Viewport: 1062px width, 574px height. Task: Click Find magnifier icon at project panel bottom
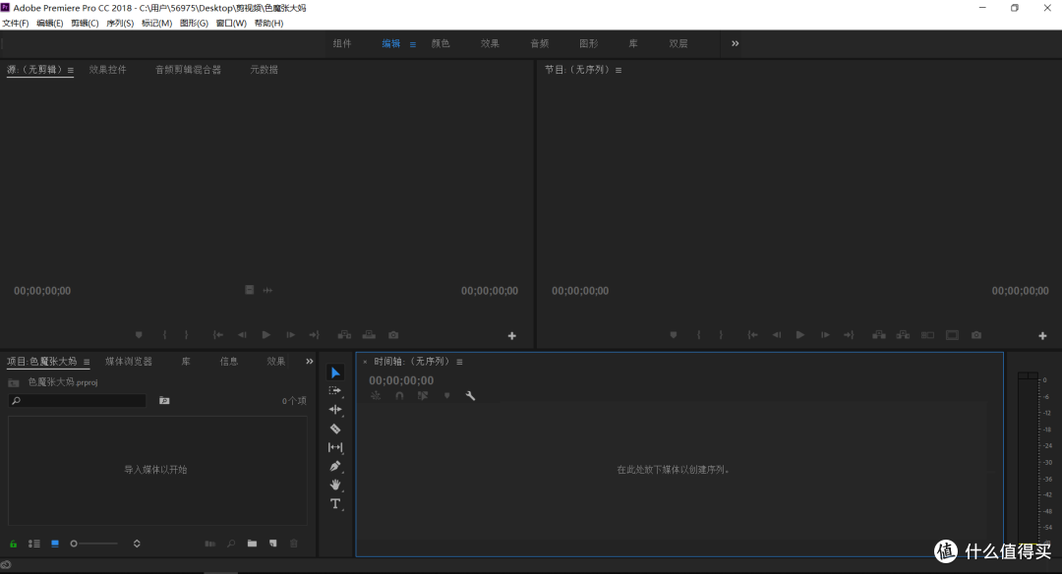[231, 544]
